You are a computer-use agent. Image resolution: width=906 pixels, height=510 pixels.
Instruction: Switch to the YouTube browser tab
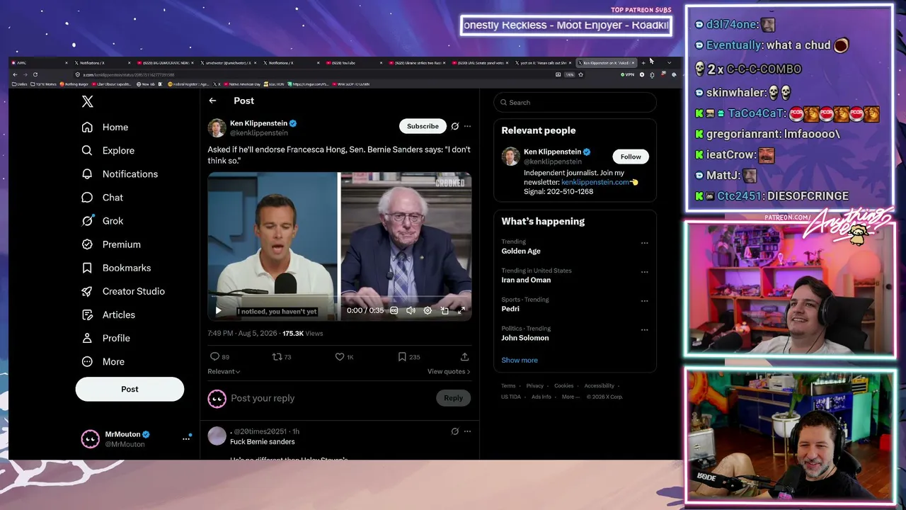pos(356,63)
